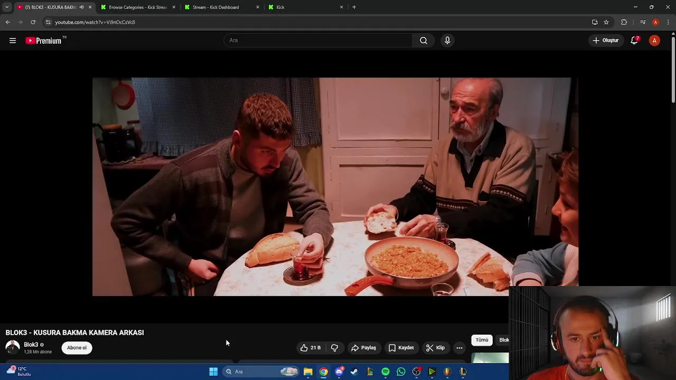This screenshot has height=380, width=676.
Task: Subscribe with the Abone ol button
Action: (77, 348)
